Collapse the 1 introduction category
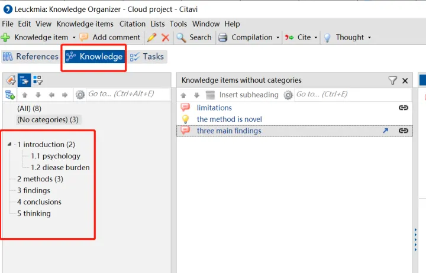This screenshot has width=426, height=273. point(9,144)
